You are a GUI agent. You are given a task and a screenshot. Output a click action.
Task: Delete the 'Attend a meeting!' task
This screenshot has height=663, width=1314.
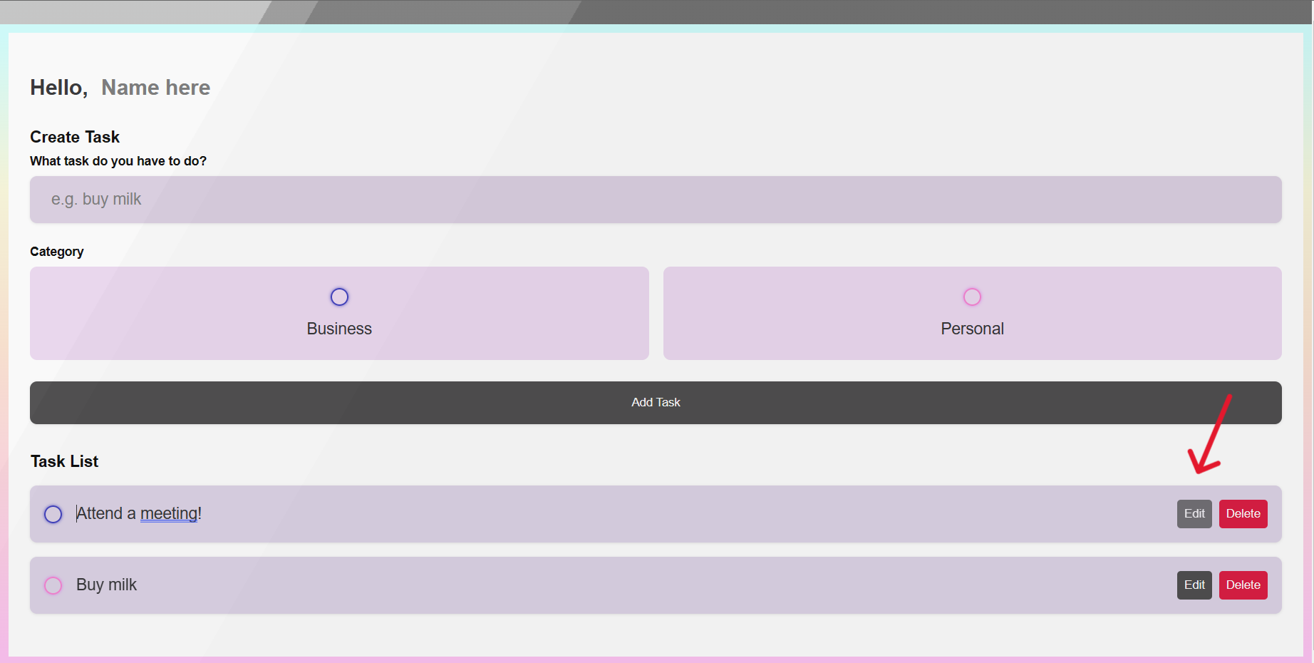pos(1243,513)
